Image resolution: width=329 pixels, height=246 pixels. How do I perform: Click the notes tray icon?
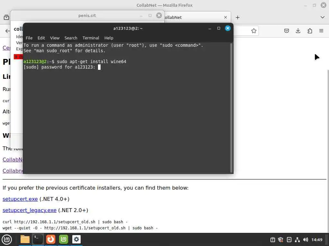[x=289, y=240]
